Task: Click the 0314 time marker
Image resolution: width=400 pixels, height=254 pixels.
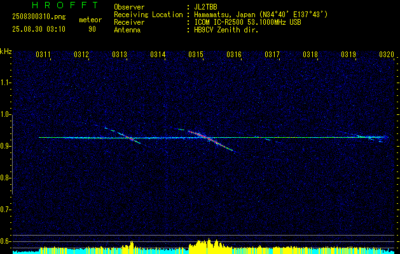Action: coord(158,55)
